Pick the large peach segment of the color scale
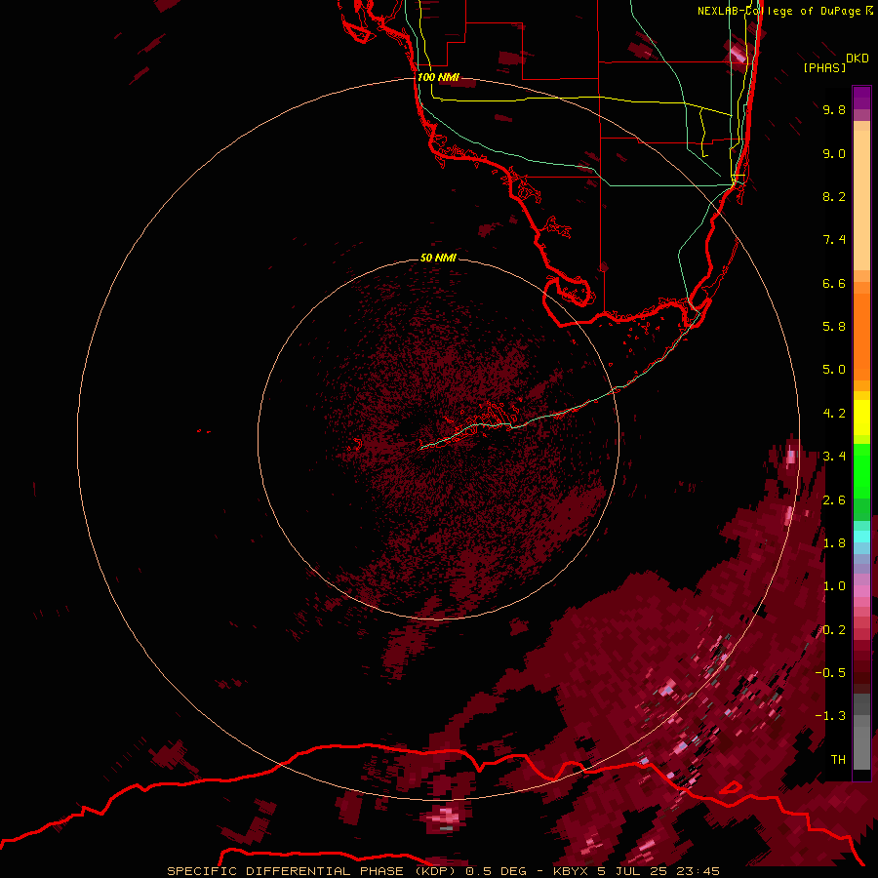Screen dimensions: 878x878 [861, 200]
